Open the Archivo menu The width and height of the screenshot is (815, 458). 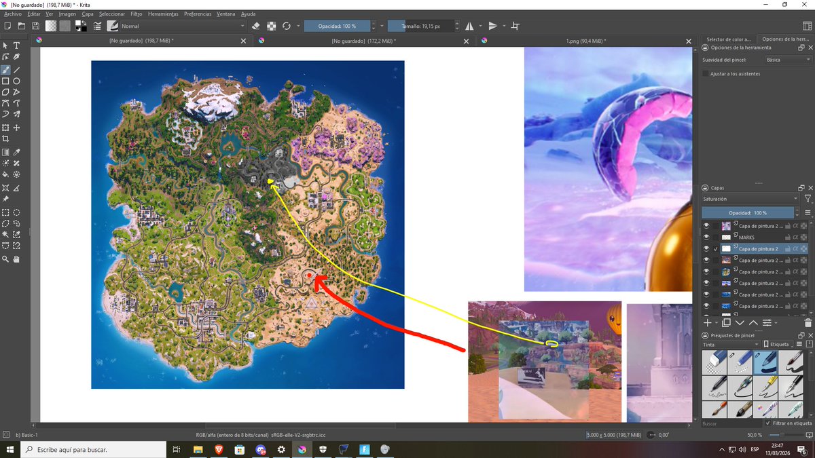[x=13, y=14]
